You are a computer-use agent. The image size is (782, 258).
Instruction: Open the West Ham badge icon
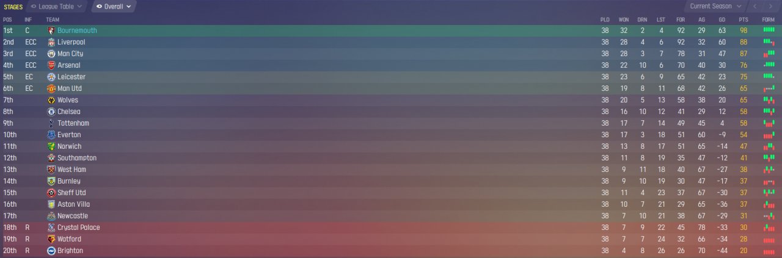pos(51,170)
